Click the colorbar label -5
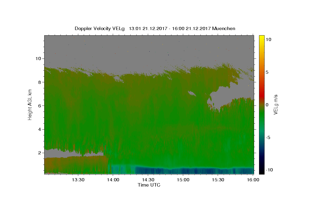 point(269,137)
